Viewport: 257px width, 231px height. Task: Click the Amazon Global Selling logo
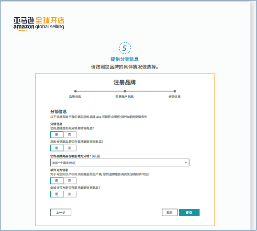click(x=39, y=24)
